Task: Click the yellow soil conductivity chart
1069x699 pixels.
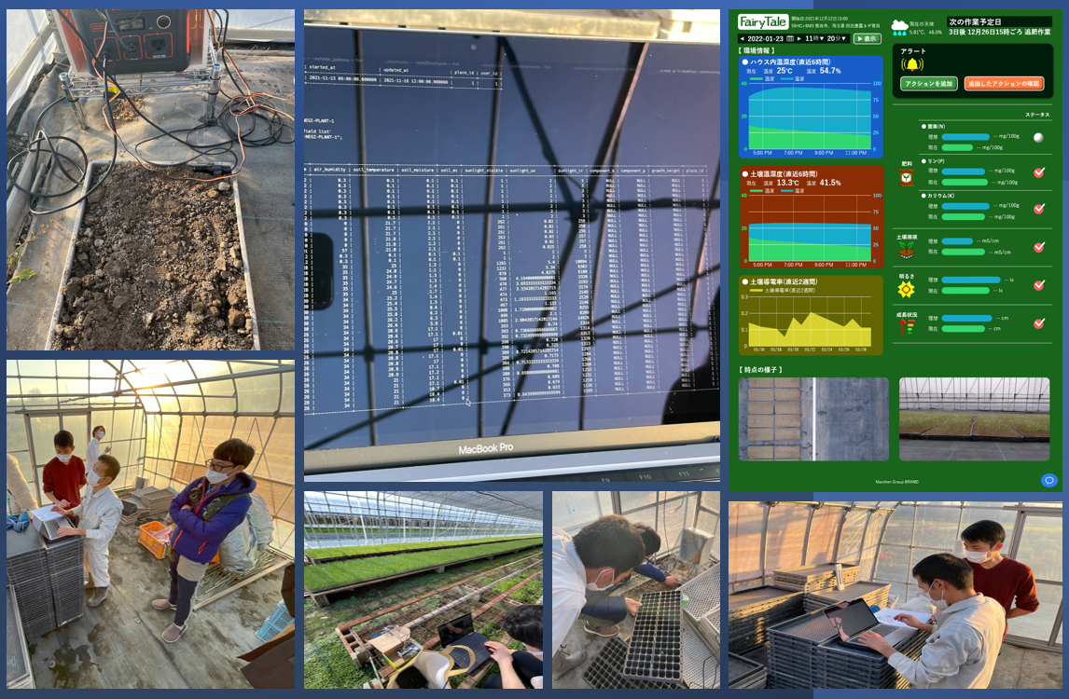Action: click(x=810, y=322)
